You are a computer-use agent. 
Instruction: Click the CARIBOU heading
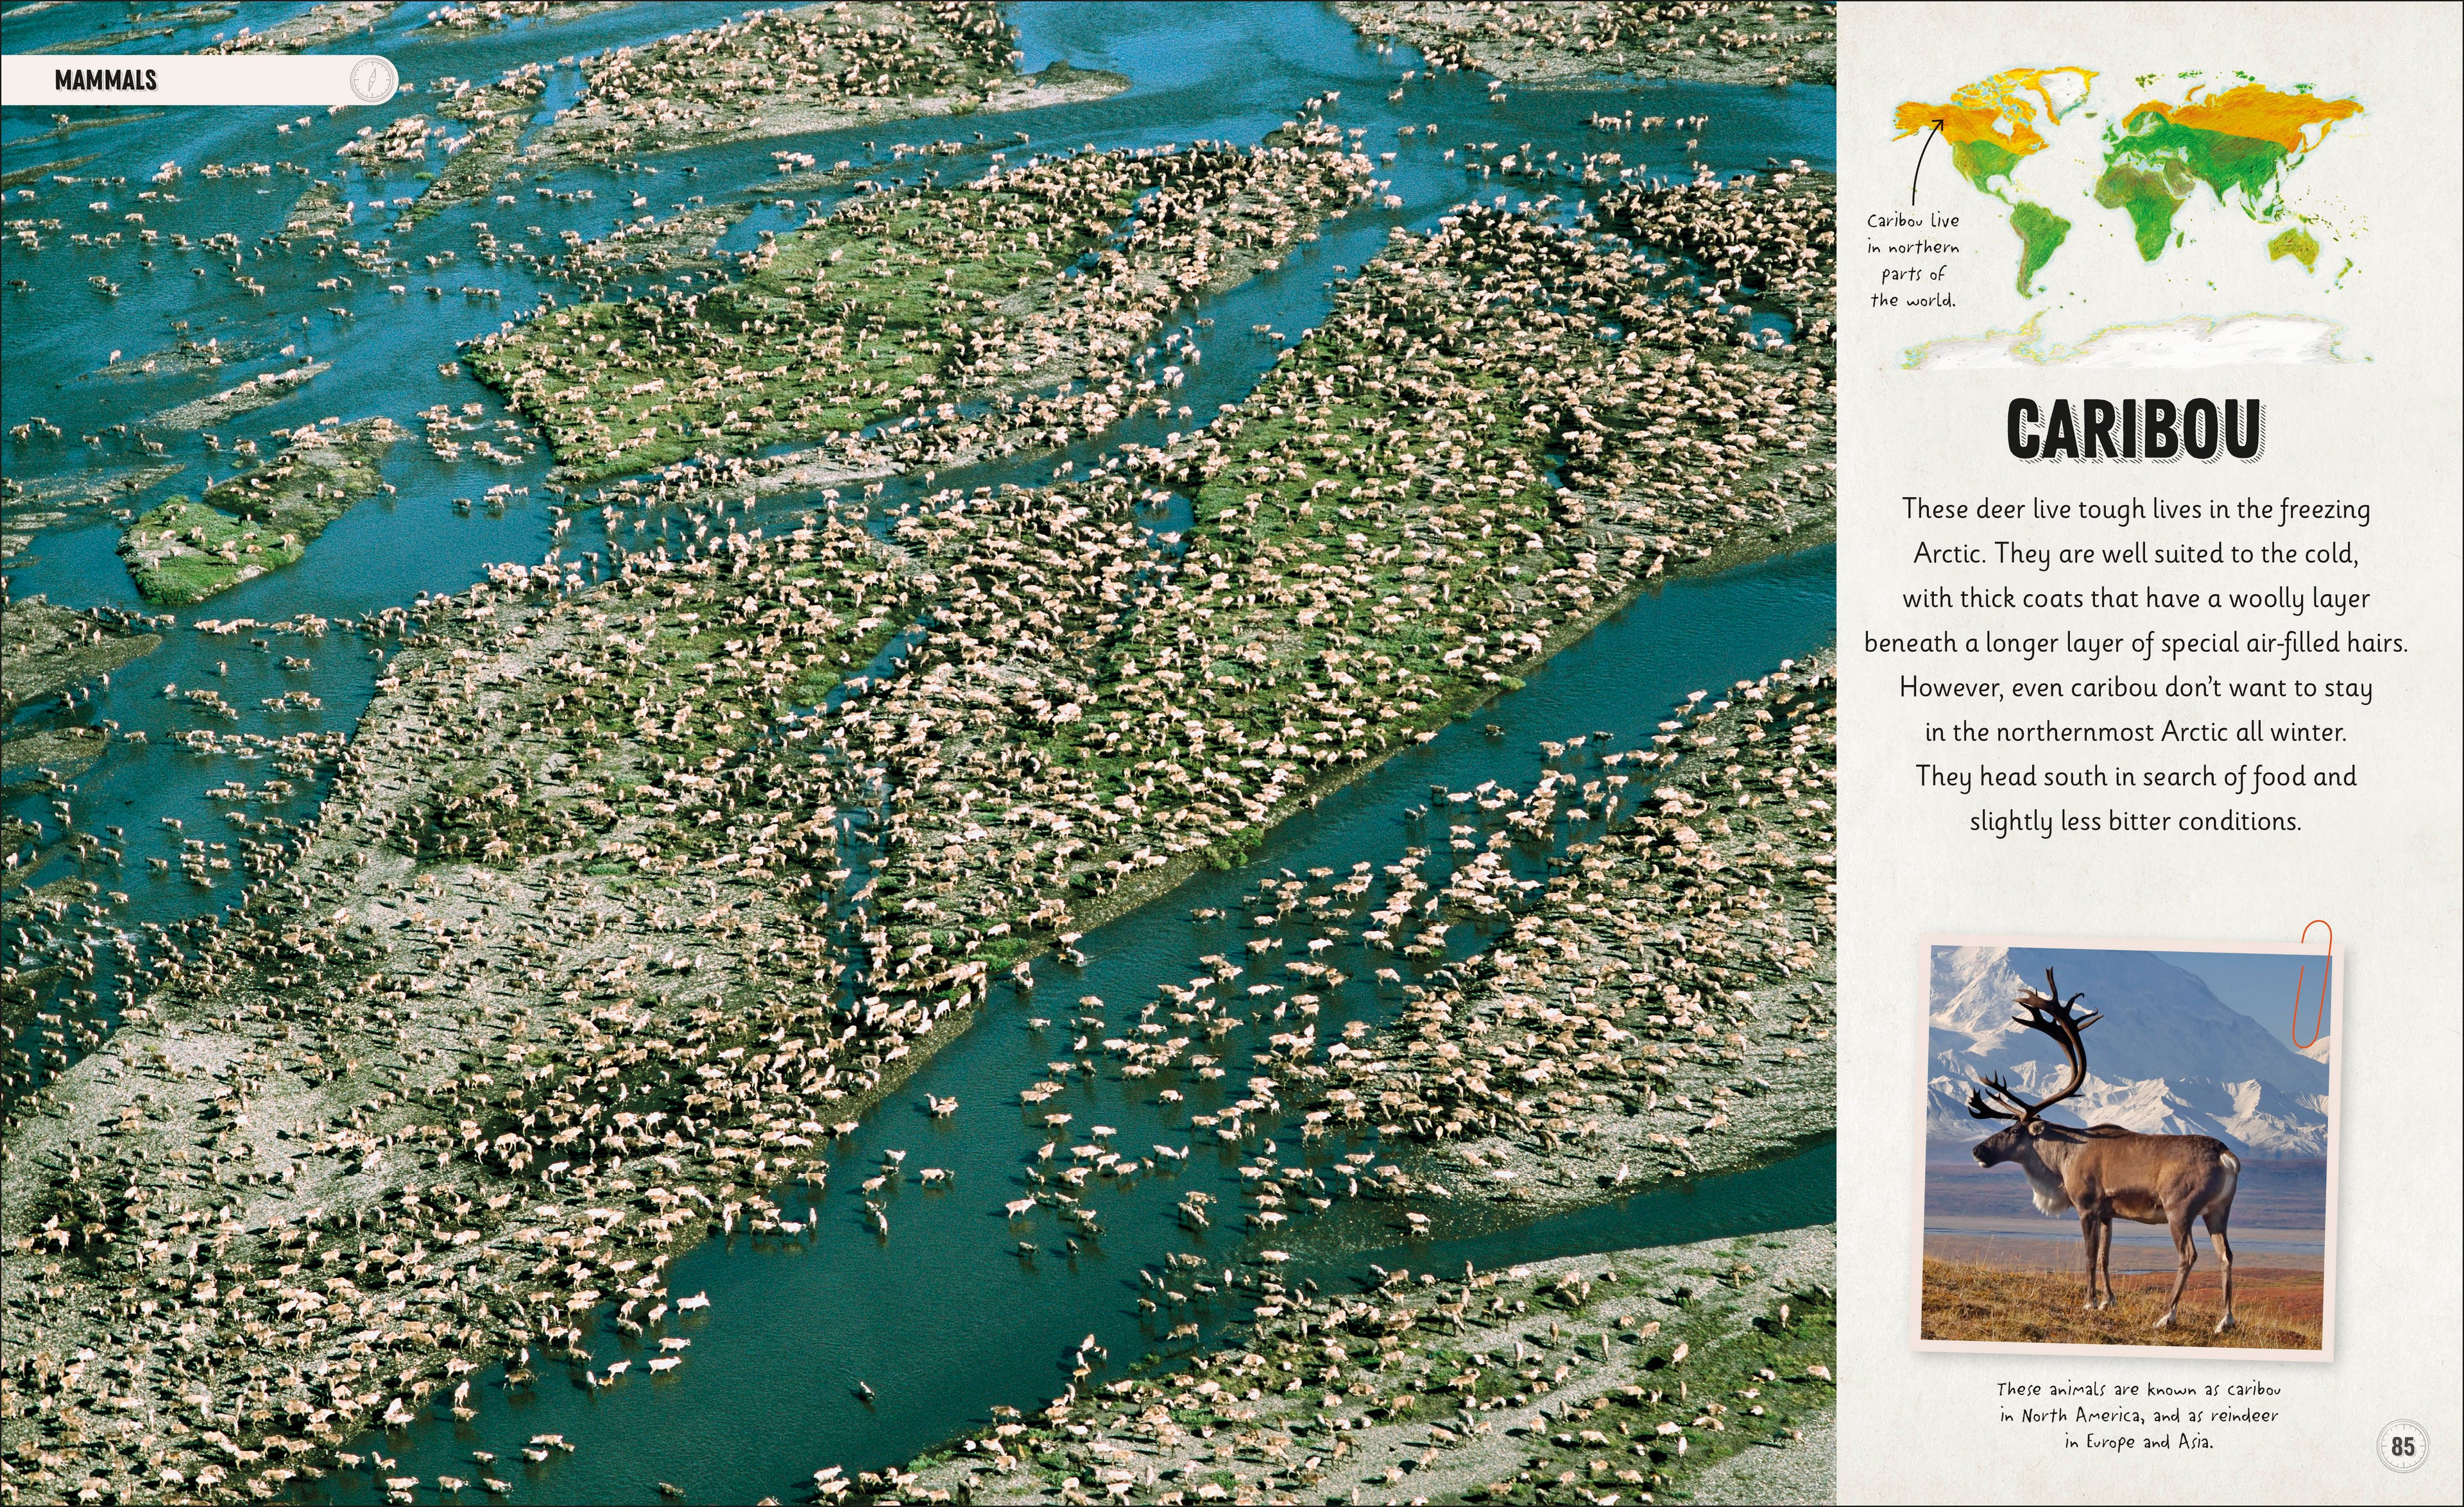click(2134, 430)
